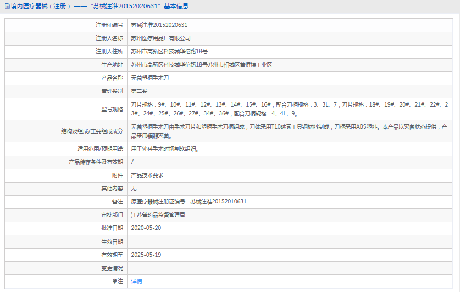Click registrant name 苏州医疗用品厂有限公司
The height and width of the screenshot is (292, 460).
click(160, 38)
